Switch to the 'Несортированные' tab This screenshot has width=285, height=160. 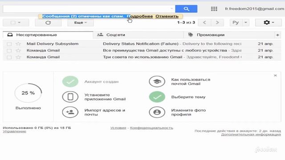point(48,35)
